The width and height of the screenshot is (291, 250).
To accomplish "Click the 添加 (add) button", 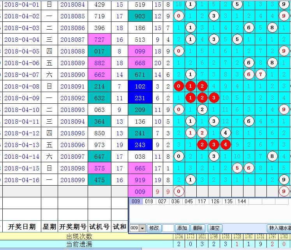I will point(182,228).
